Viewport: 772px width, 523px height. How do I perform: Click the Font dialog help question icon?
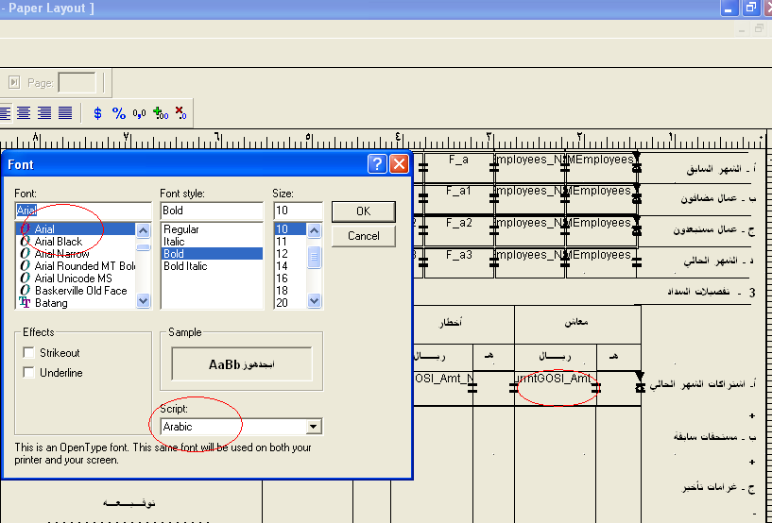[x=377, y=164]
